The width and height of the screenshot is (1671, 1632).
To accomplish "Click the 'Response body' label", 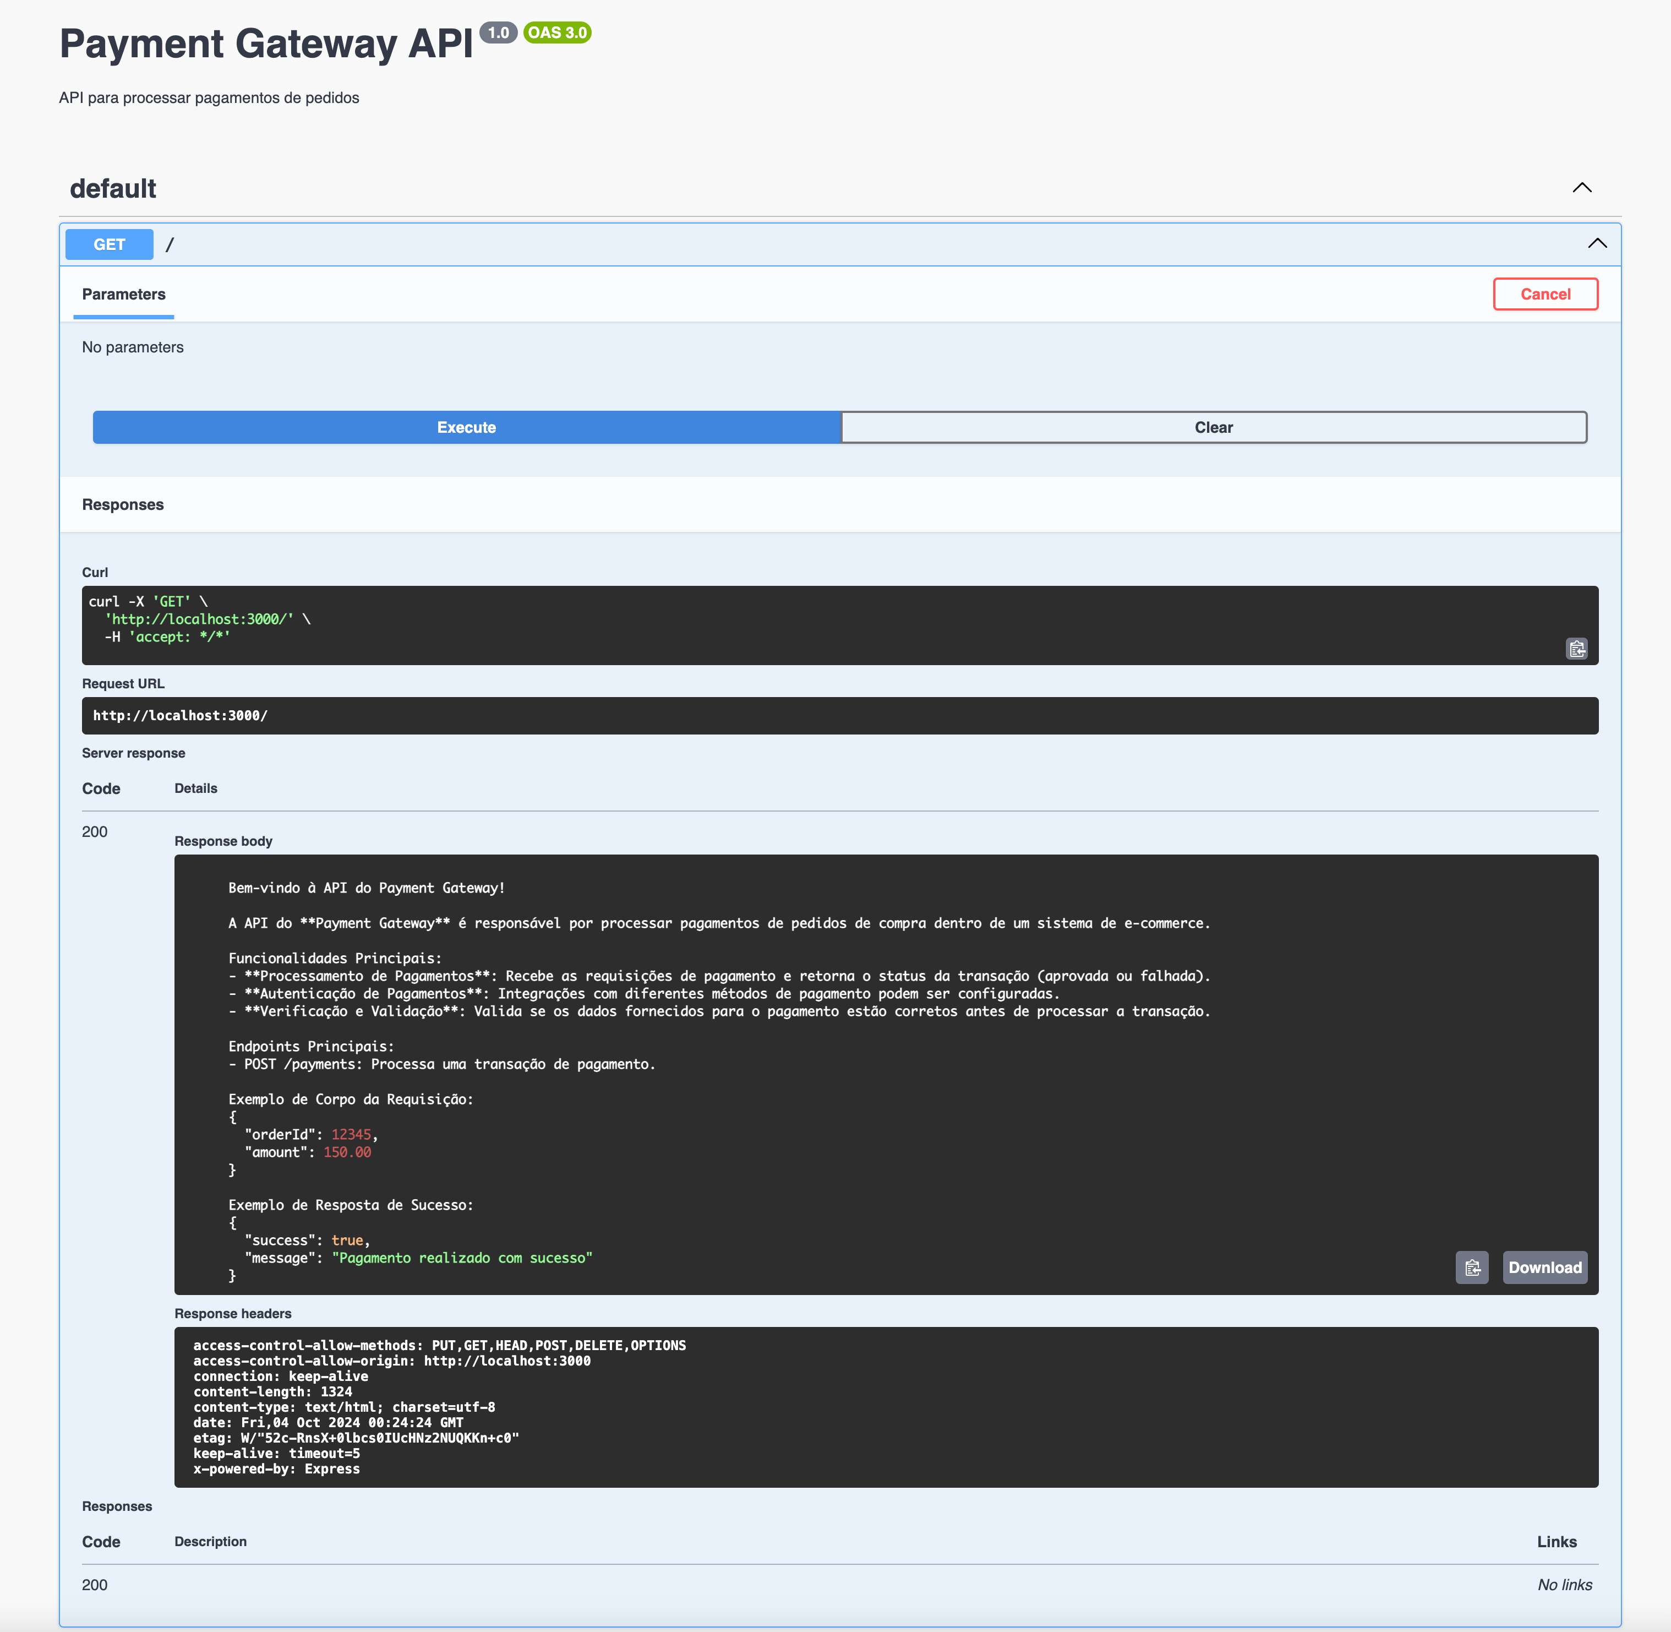I will pos(223,841).
